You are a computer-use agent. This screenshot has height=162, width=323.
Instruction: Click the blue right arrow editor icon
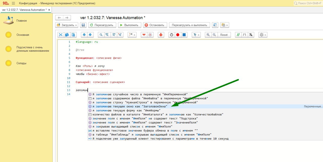pos(90,35)
